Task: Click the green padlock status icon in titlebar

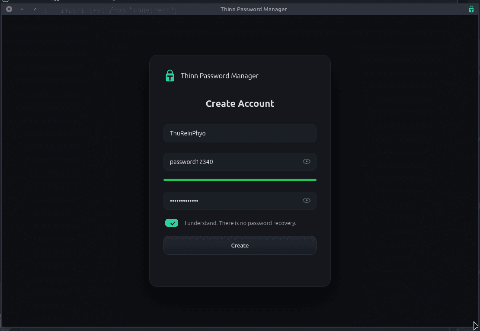Action: pyautogui.click(x=471, y=9)
